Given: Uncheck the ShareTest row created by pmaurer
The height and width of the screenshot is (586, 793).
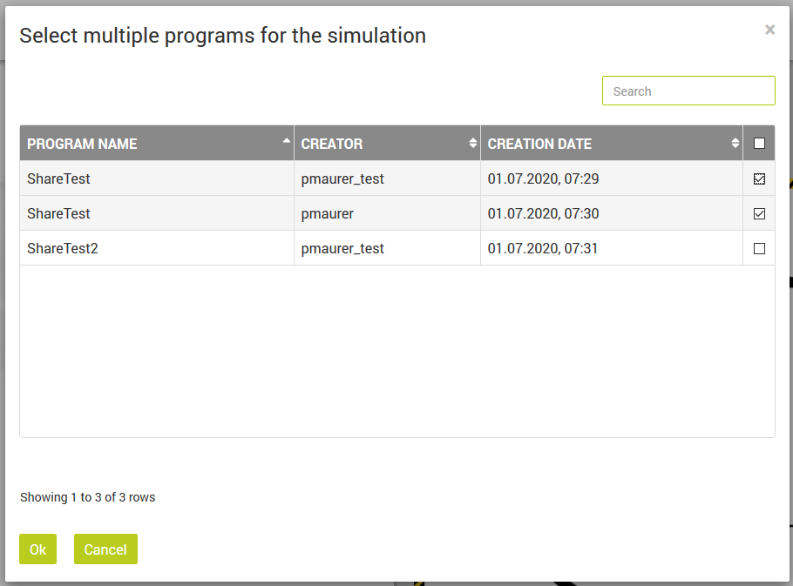Looking at the screenshot, I should pyautogui.click(x=758, y=213).
